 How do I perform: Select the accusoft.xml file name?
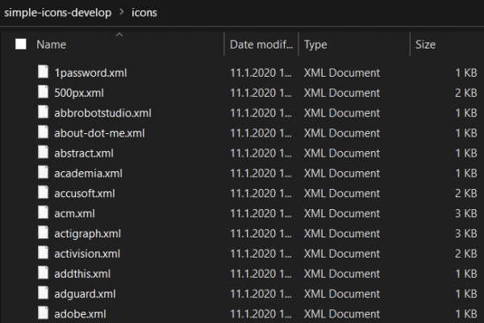(x=85, y=193)
